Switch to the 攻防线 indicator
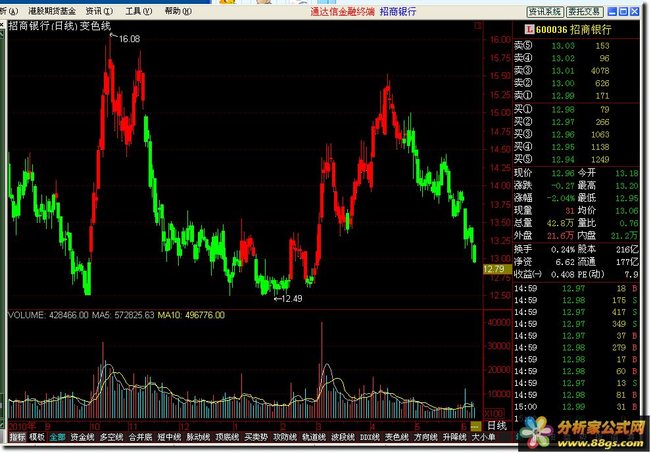 point(285,437)
